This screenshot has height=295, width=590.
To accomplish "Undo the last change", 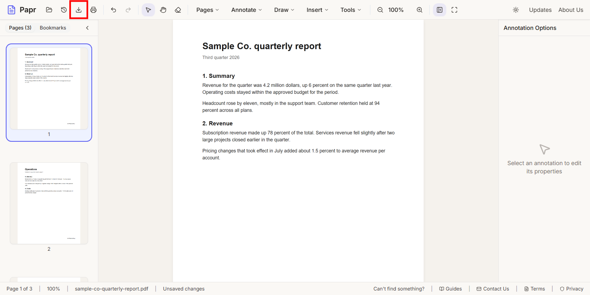I will [113, 10].
